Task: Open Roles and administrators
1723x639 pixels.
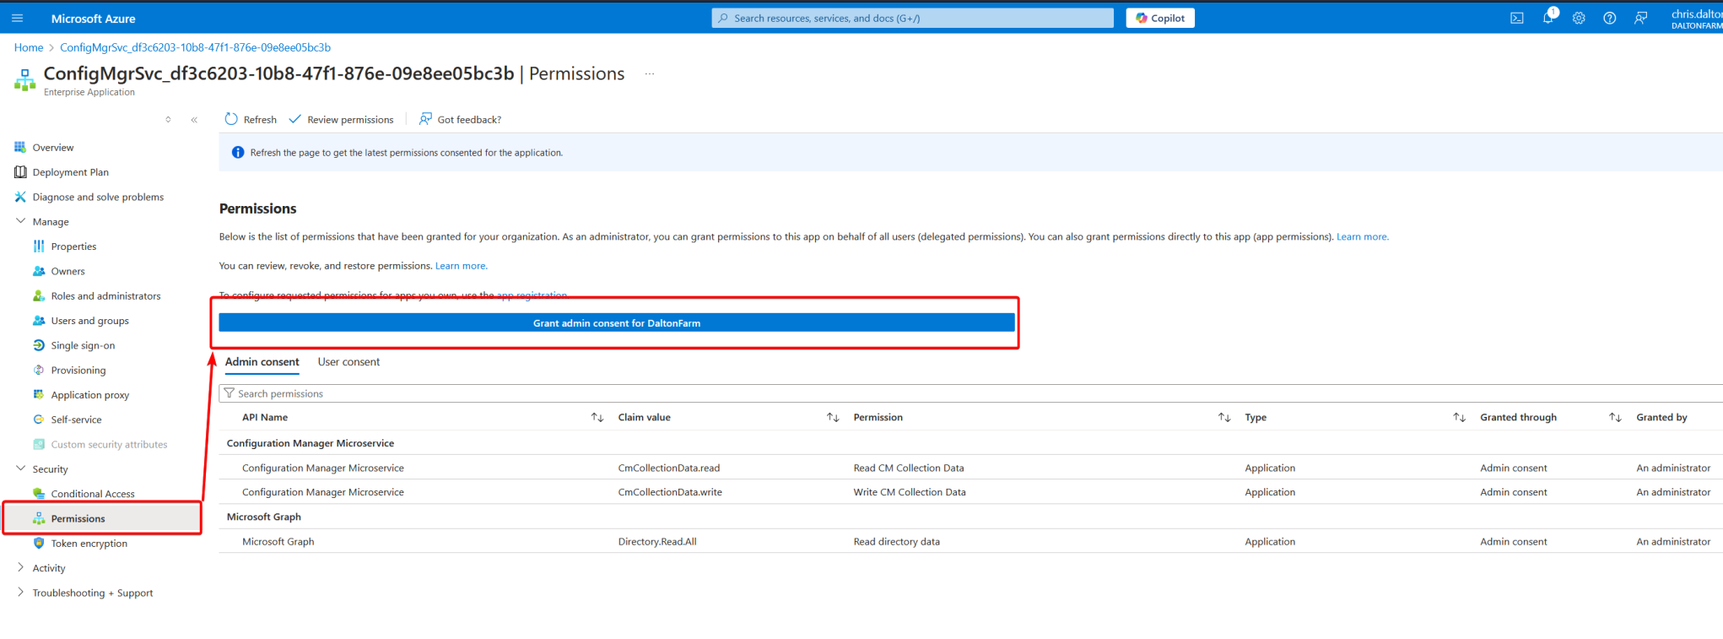Action: pos(105,295)
